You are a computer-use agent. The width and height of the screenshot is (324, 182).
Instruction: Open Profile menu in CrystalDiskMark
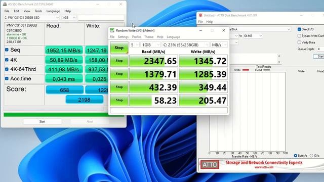tap(136, 37)
